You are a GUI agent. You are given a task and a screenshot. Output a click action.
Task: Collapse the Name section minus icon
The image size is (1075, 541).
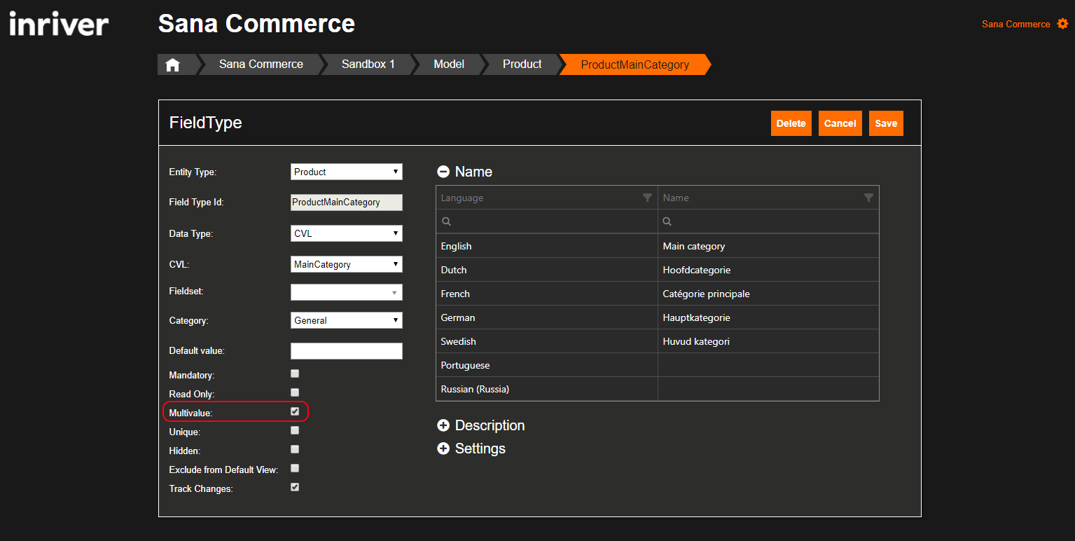pos(443,172)
